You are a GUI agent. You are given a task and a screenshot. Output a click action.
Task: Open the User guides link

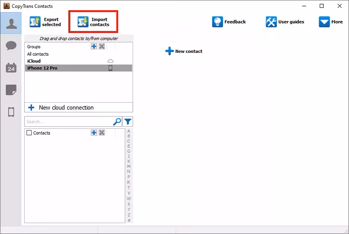coord(285,22)
